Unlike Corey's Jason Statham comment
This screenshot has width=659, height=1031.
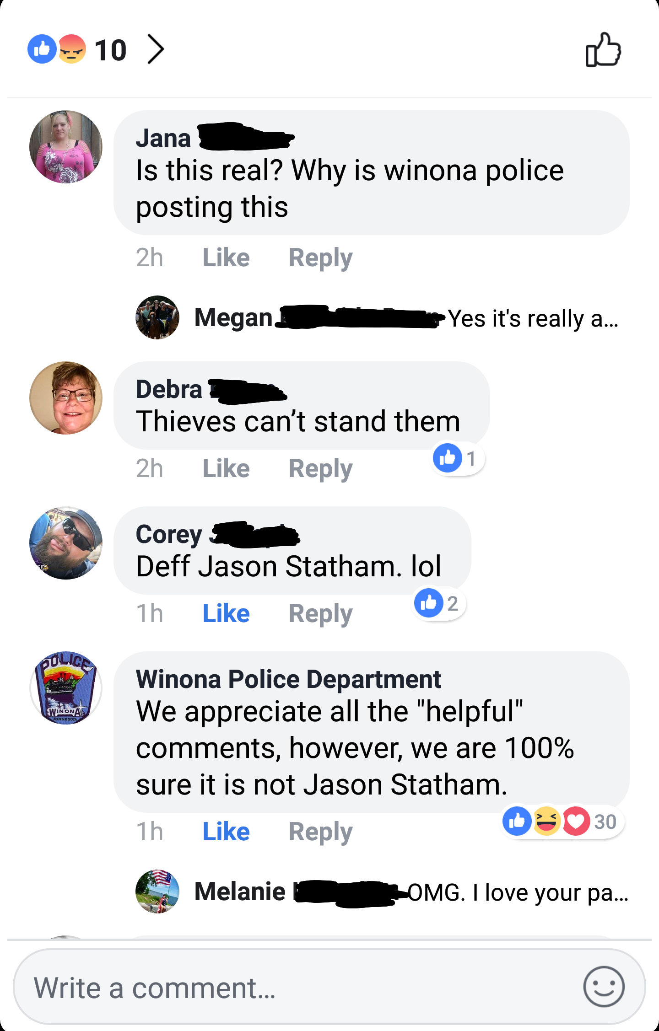point(226,613)
